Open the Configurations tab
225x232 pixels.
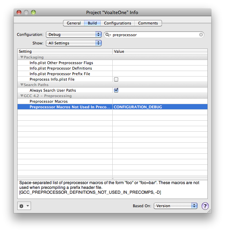tap(117, 23)
